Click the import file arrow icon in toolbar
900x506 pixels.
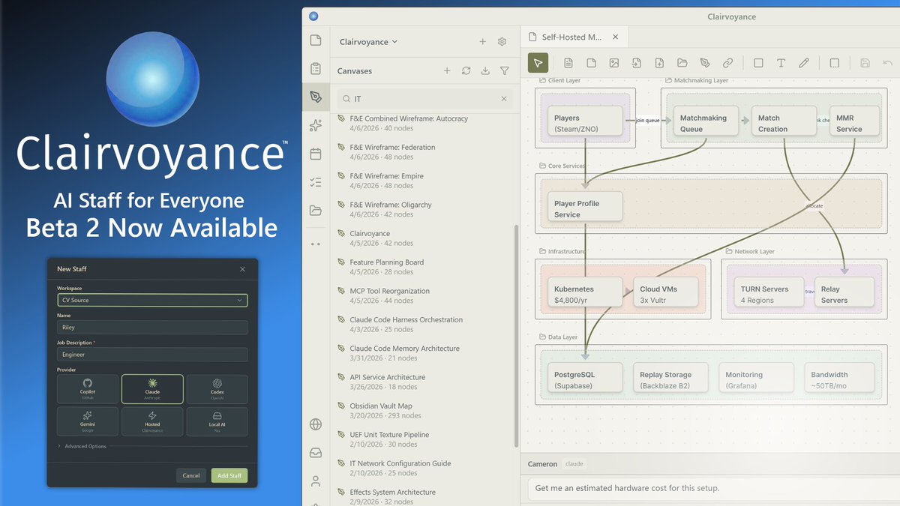click(x=636, y=63)
